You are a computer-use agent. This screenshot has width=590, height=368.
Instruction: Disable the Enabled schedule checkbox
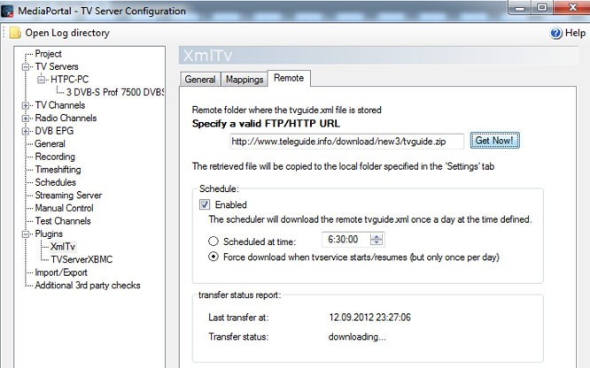point(205,204)
